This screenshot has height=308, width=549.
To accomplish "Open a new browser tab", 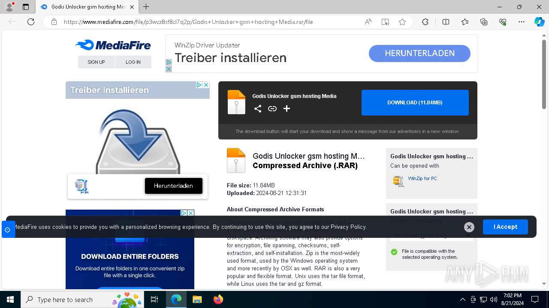I will (x=146, y=7).
